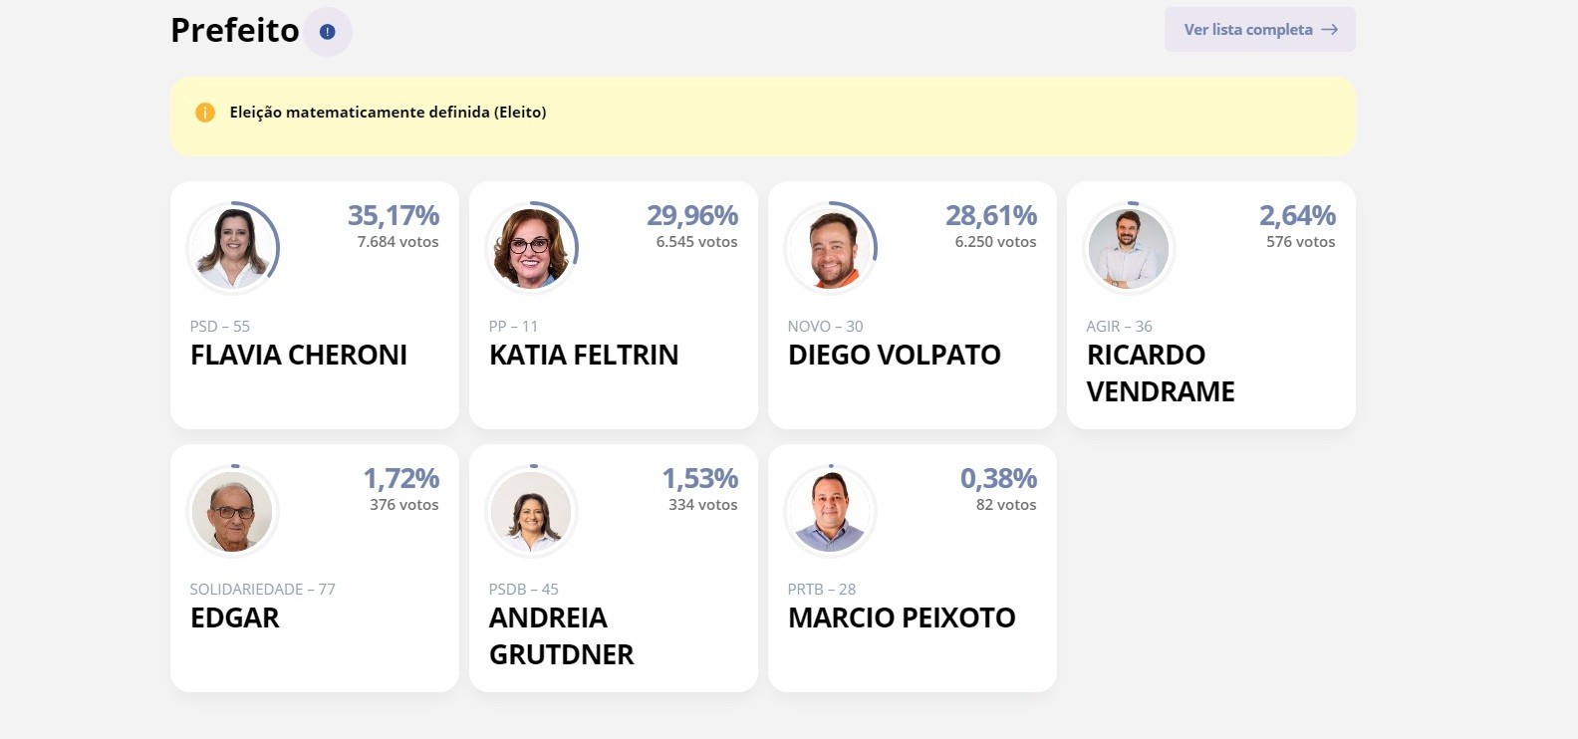Select the name FLAVIA CHERONI
This screenshot has width=1578, height=739.
tap(298, 355)
